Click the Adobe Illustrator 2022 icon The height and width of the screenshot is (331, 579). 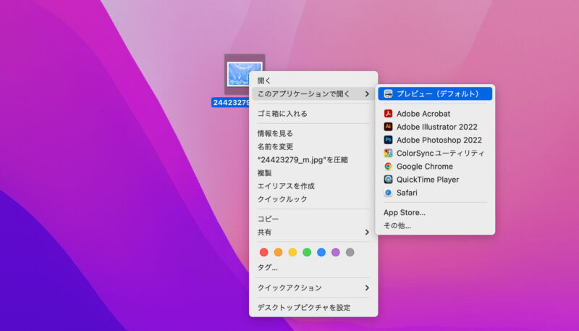point(388,127)
